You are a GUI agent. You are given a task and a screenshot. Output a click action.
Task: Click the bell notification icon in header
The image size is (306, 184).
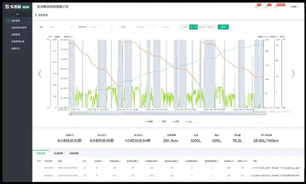tap(256, 7)
